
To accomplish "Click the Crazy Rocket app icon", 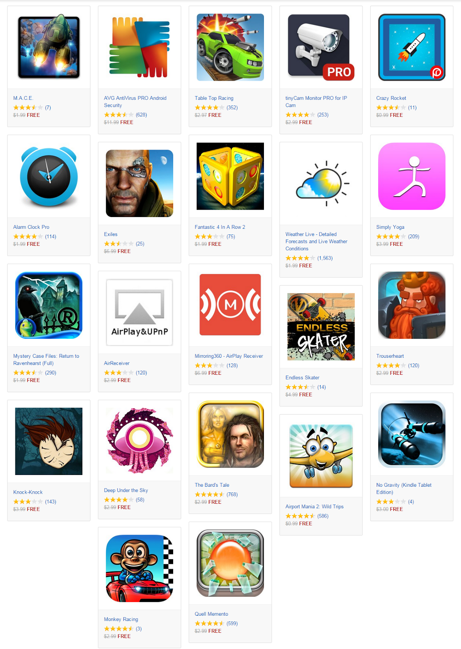I will (412, 47).
